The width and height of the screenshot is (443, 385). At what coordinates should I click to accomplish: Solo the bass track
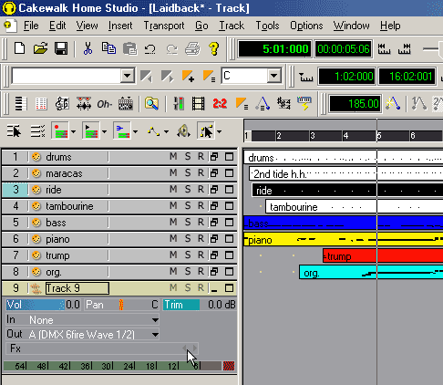coord(188,223)
